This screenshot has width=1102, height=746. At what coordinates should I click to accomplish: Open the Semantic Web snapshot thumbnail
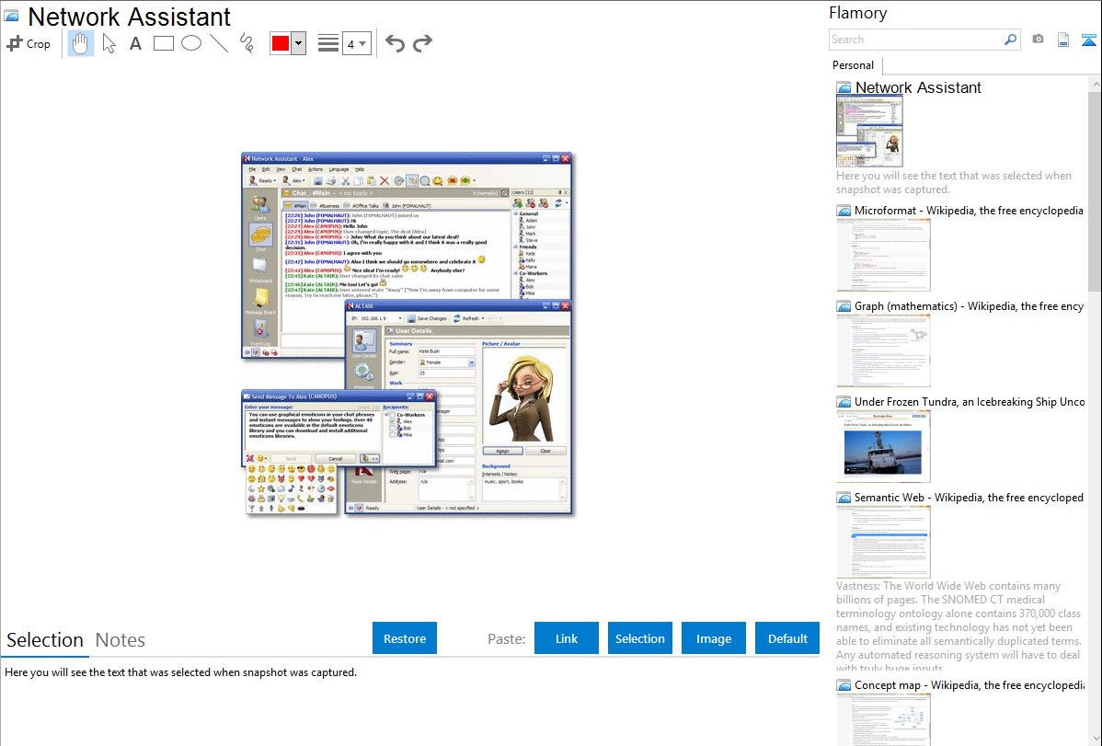point(883,542)
